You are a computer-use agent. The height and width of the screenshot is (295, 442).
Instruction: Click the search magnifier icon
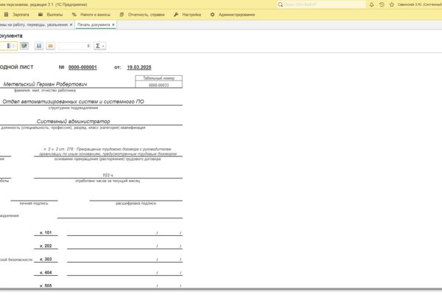click(x=280, y=4)
